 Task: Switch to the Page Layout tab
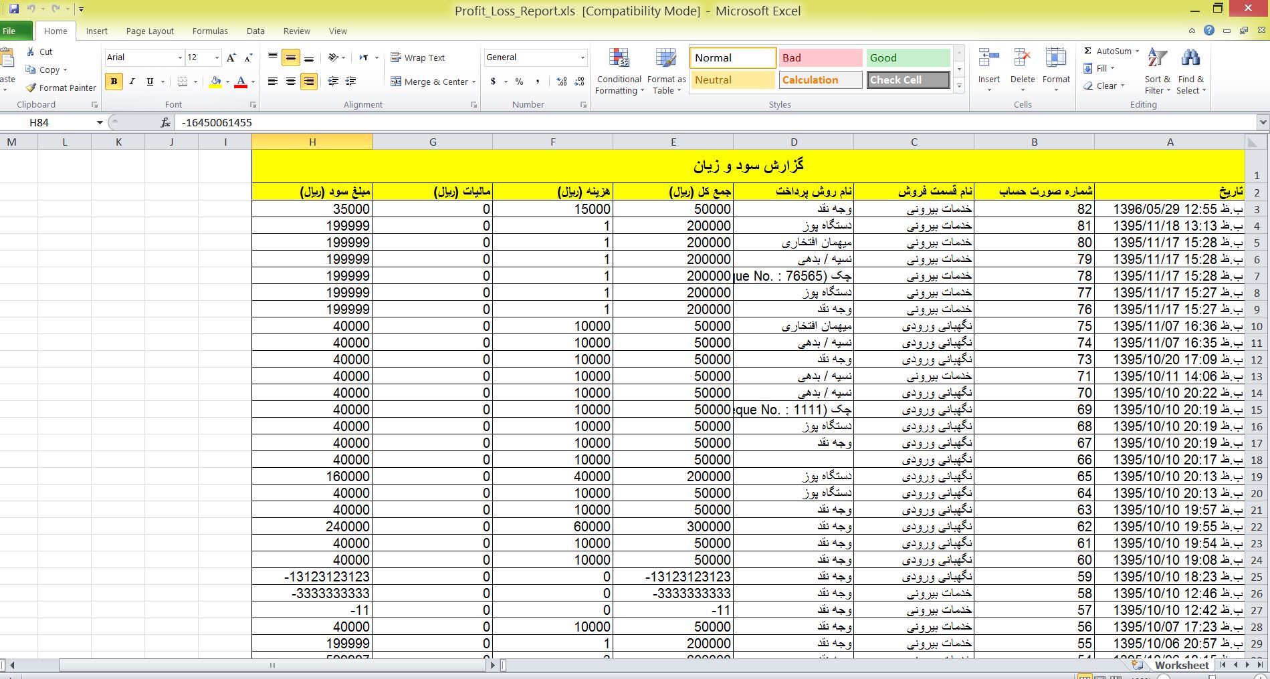click(x=150, y=31)
